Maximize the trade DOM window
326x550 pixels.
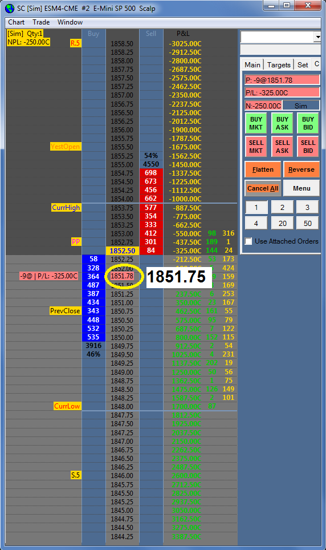pyautogui.click(x=287, y=6)
